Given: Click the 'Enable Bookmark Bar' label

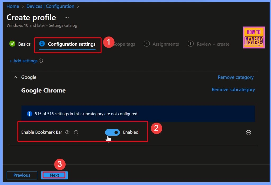Looking at the screenshot, I should pos(42,132).
